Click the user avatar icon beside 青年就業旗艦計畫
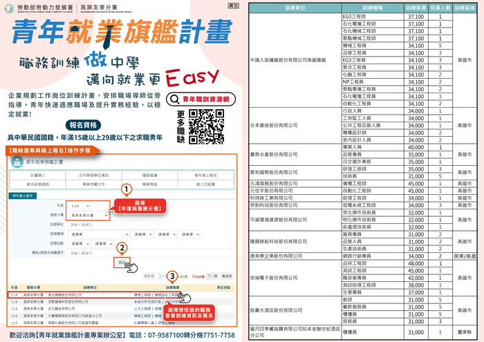484x342 pixels. pyautogui.click(x=17, y=162)
